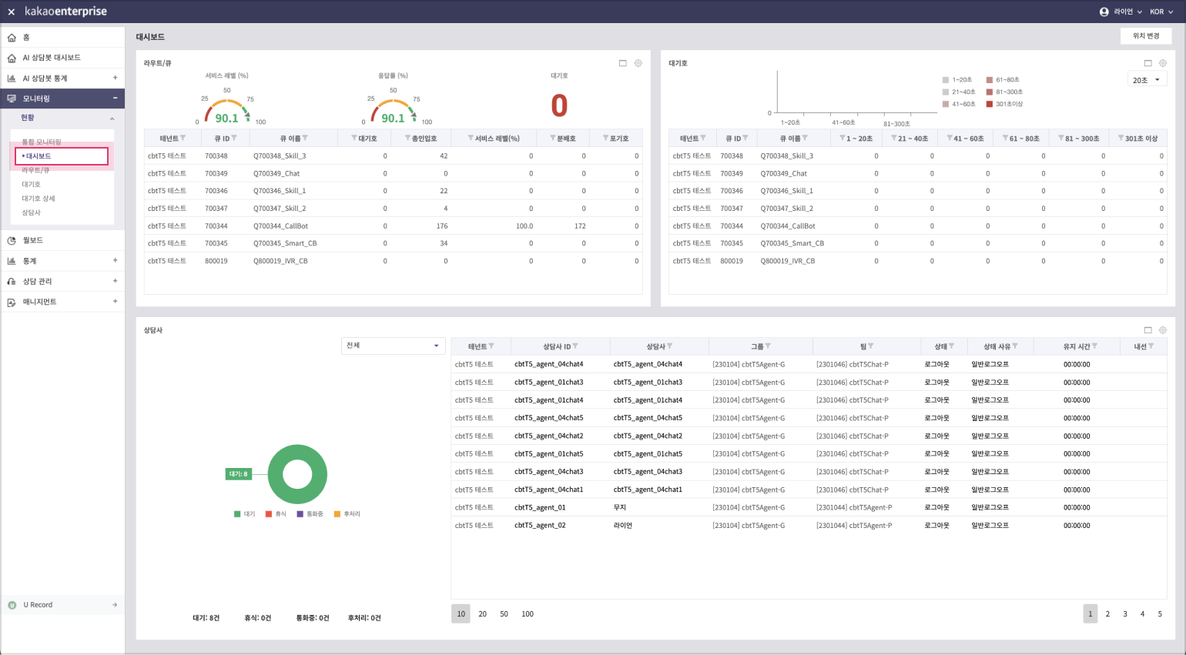Close the menu with X icon
Image resolution: width=1186 pixels, height=655 pixels.
click(x=11, y=12)
